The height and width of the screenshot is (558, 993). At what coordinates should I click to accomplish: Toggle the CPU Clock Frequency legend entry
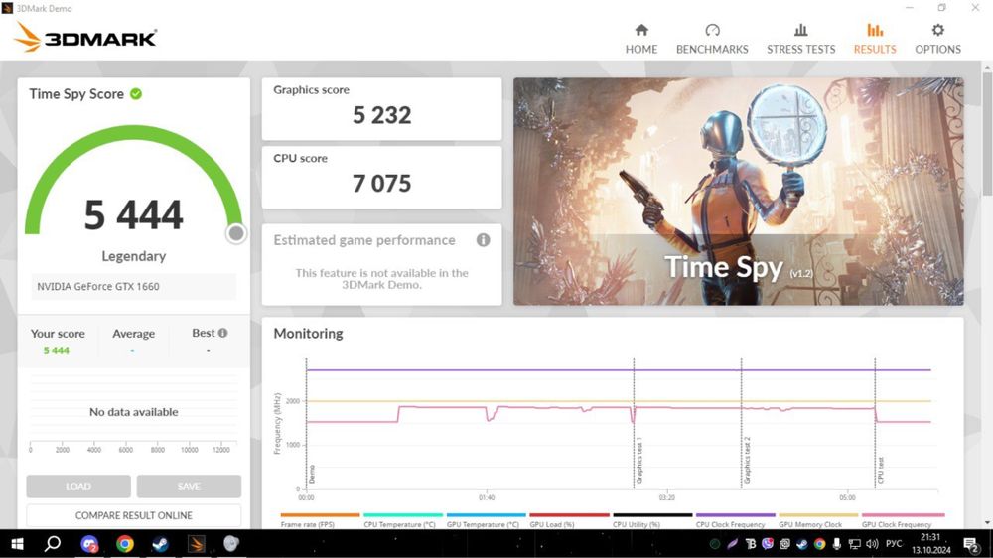pos(735,520)
